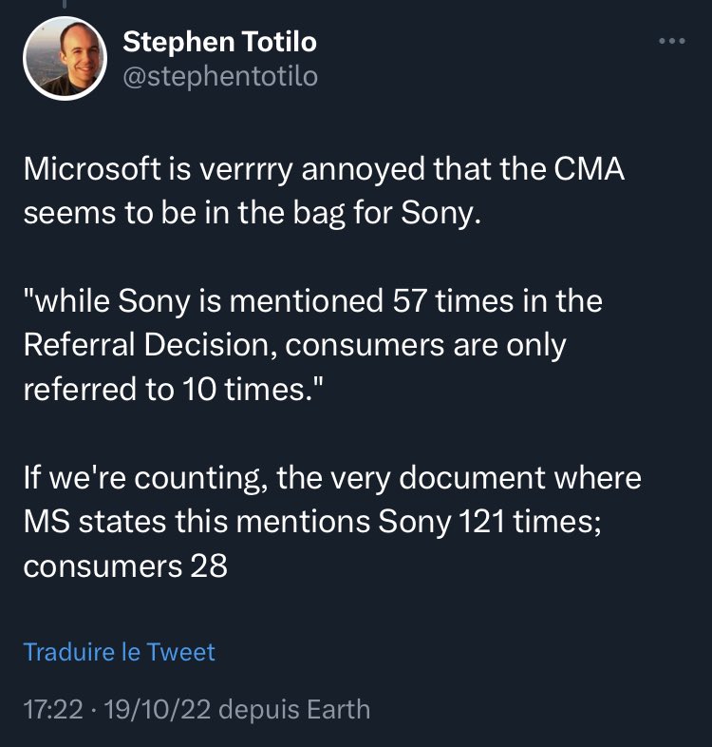Open the @stephentotilo handle
Viewport: 712px width, 747px height.
click(220, 76)
